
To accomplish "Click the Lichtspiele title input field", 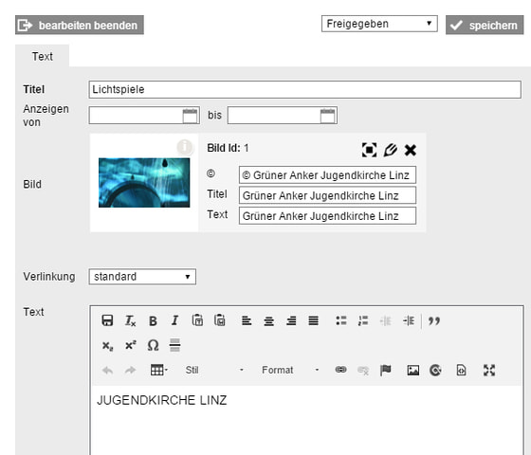I will 304,89.
